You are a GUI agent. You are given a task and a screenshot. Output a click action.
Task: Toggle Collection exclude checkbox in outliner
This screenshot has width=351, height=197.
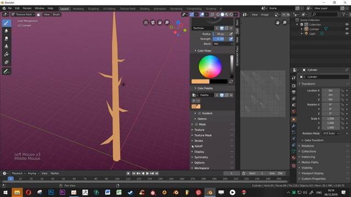coord(302,25)
